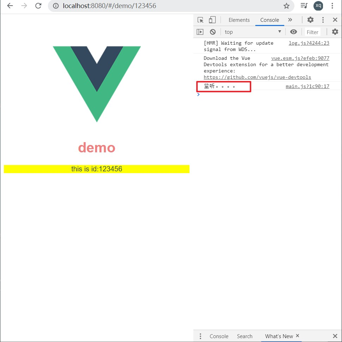Click the '[HMR] Waiting for update' log message
This screenshot has height=342, width=342.
238,46
